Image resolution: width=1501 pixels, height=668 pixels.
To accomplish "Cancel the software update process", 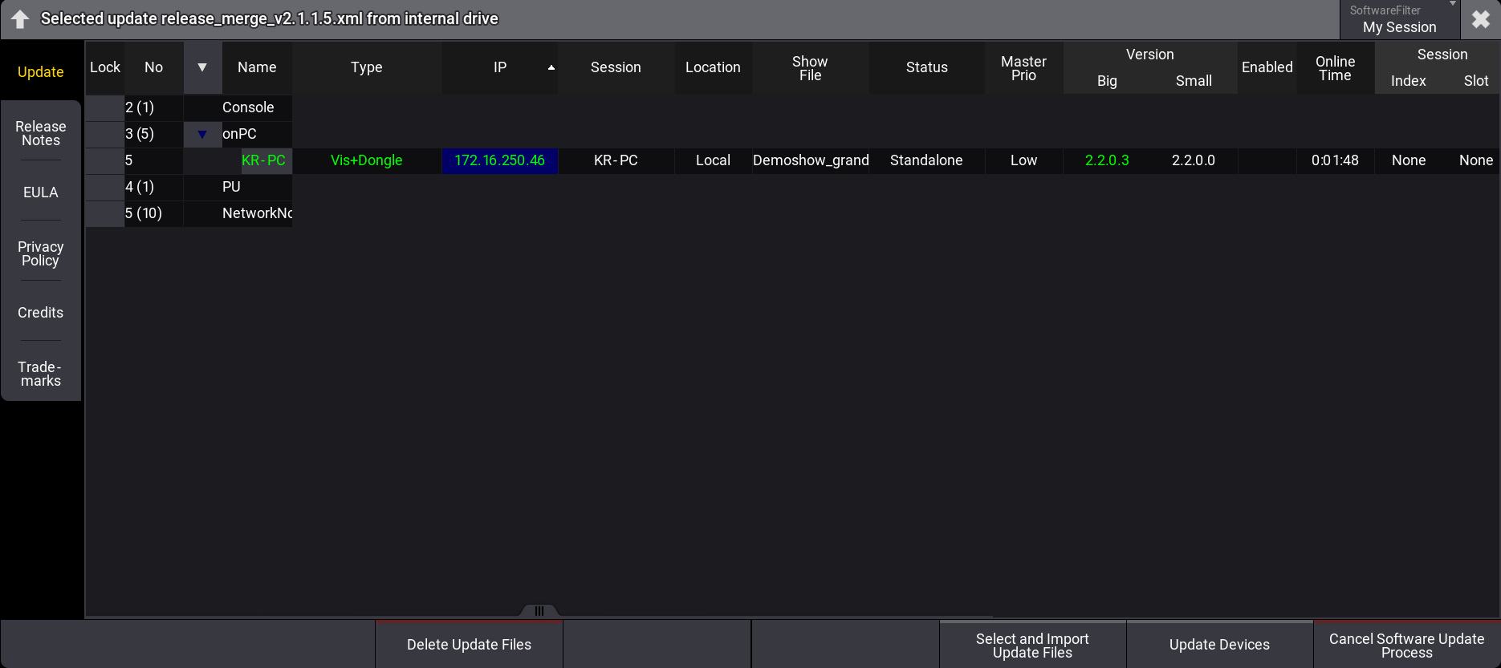I will (x=1406, y=645).
